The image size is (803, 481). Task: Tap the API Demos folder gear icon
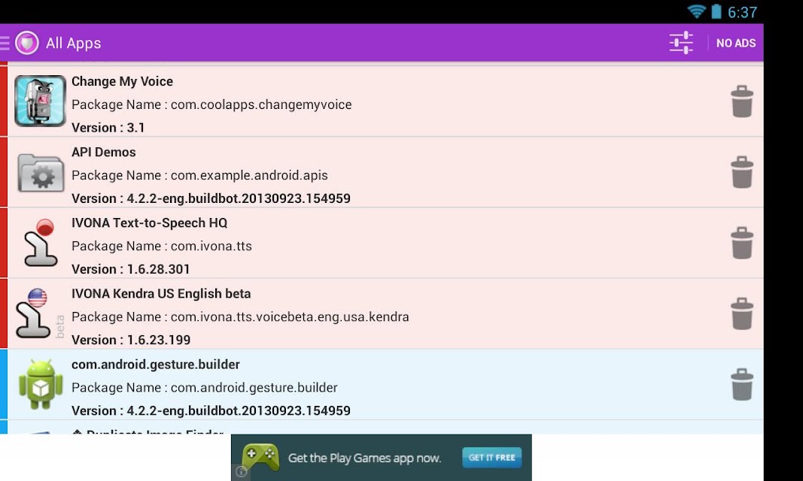(41, 173)
